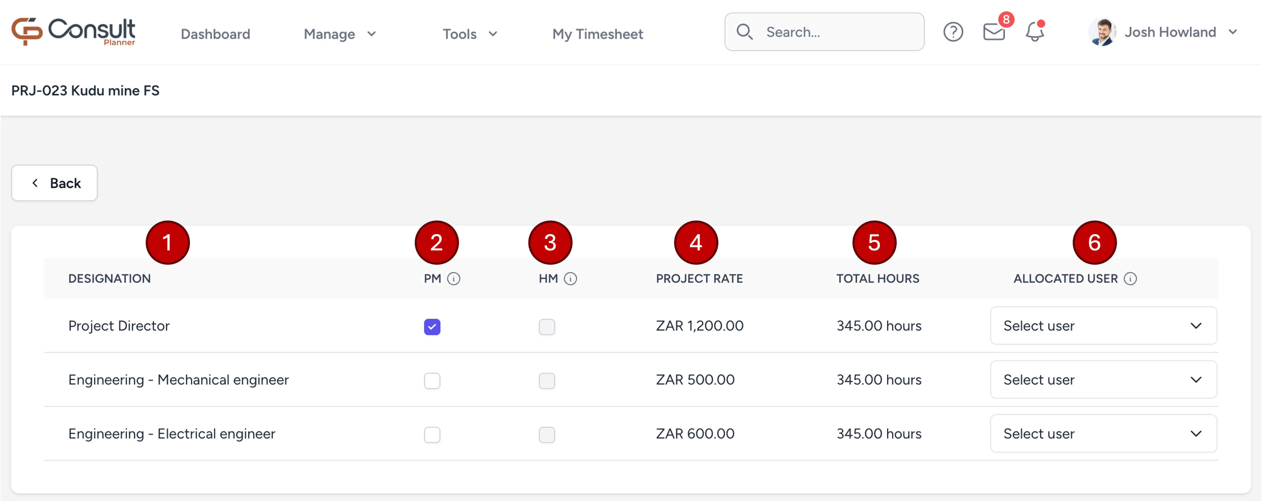Check PM for Mechanical engineer
Viewport: 1262px width, 502px height.
(432, 380)
